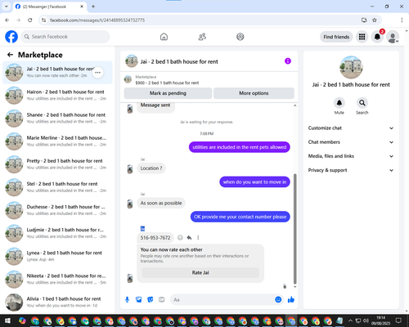The height and width of the screenshot is (327, 409).
Task: Search in conversation using magnifier icon
Action: 362,103
